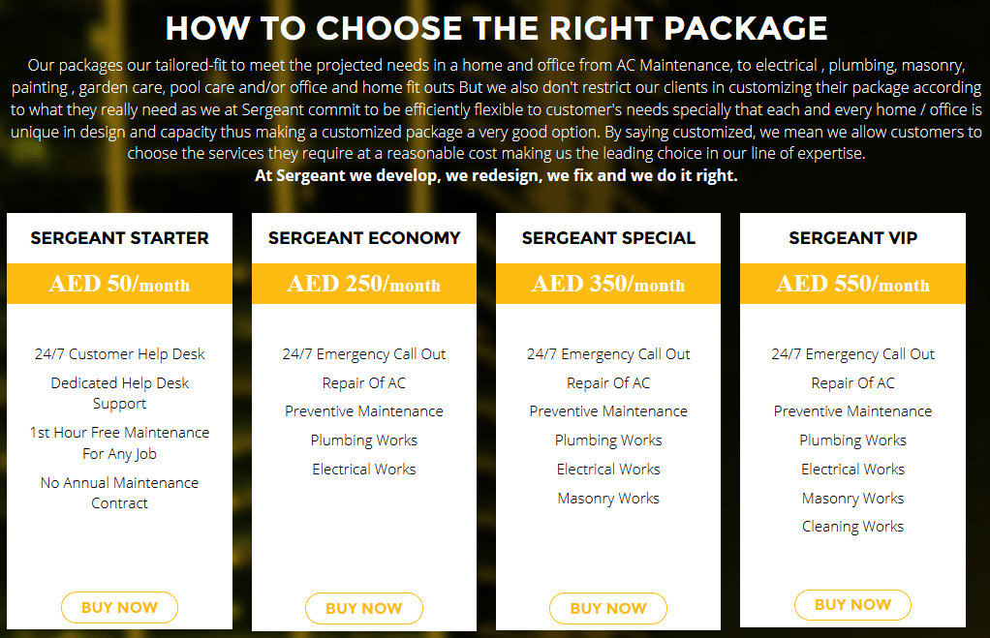990x638 pixels.
Task: Click the Sergeant VIP title
Action: (x=852, y=238)
